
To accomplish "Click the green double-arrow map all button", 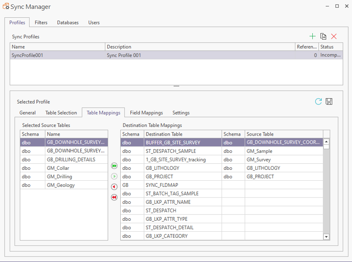I will pos(114,166).
